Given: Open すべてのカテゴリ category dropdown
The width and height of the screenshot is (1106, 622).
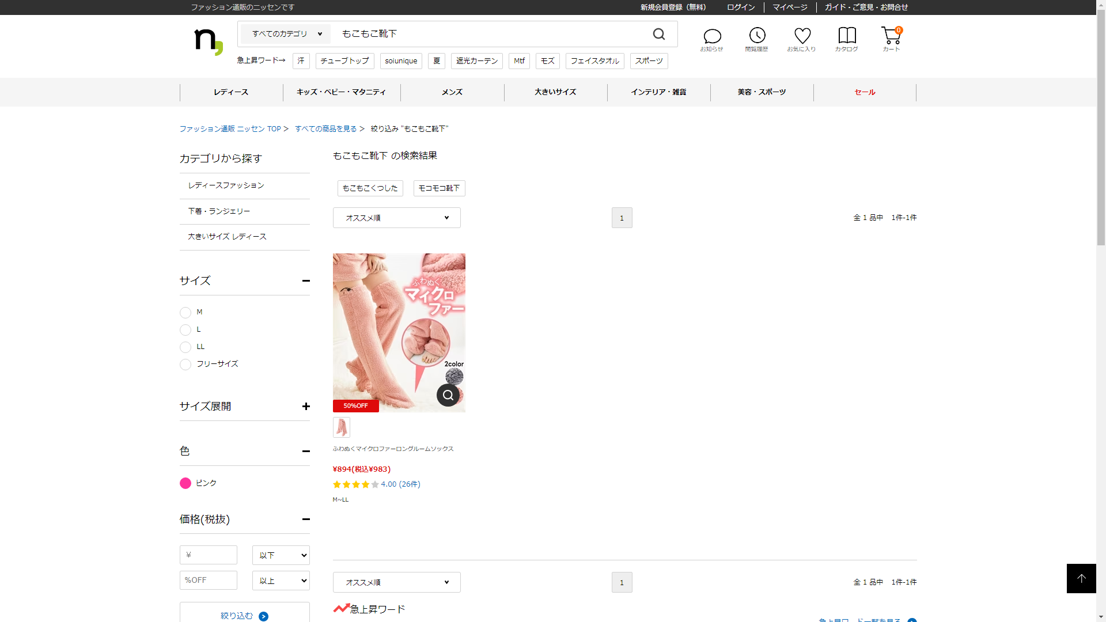Looking at the screenshot, I should [x=286, y=34].
